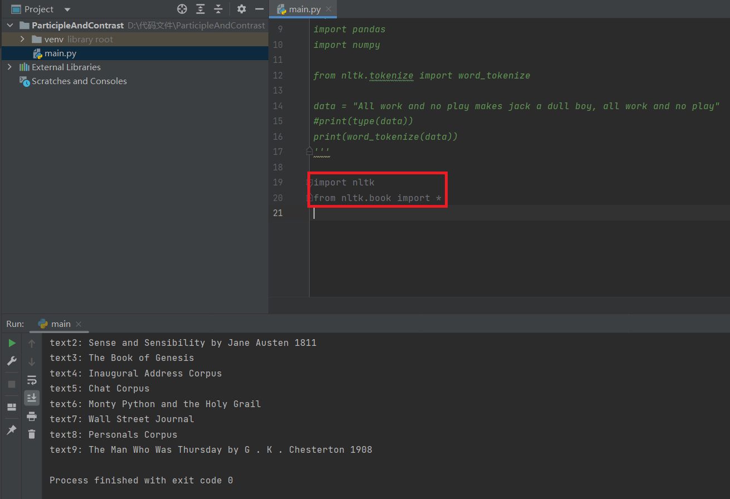Click restore layout icon in Run panel
This screenshot has width=730, height=499.
12,407
